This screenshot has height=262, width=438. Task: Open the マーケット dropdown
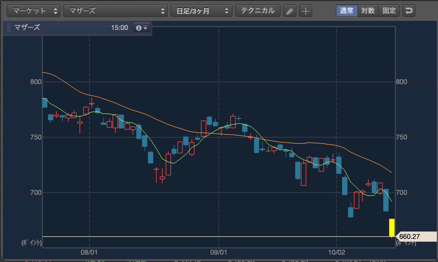pyautogui.click(x=34, y=11)
